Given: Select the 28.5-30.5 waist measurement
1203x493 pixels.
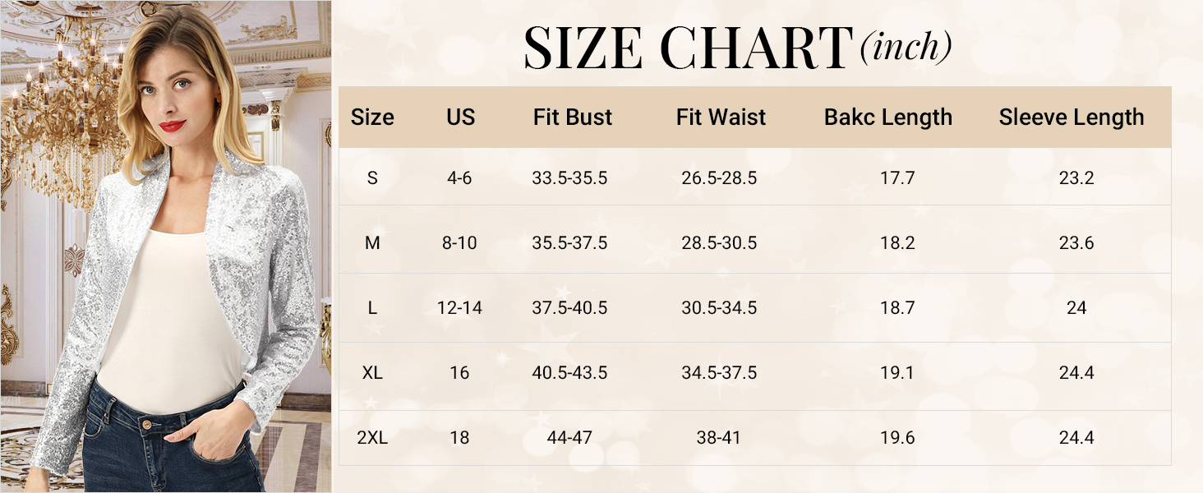Looking at the screenshot, I should click(719, 243).
